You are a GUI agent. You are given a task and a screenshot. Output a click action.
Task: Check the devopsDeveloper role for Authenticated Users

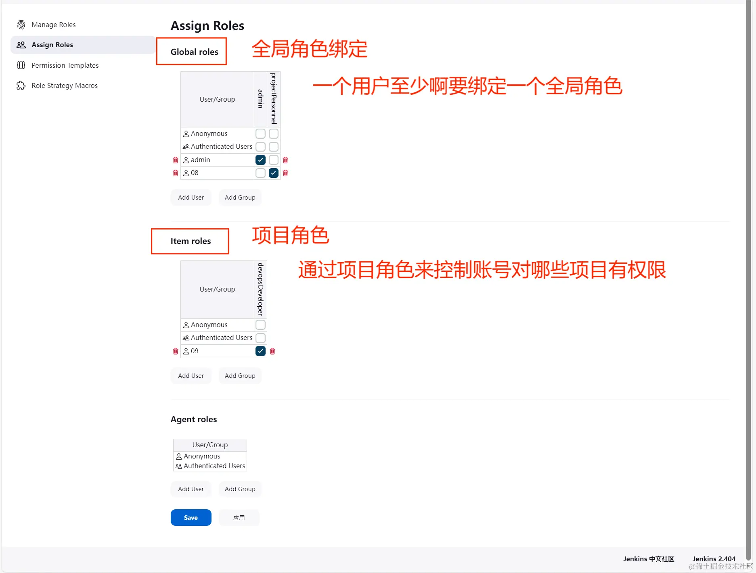tap(260, 338)
